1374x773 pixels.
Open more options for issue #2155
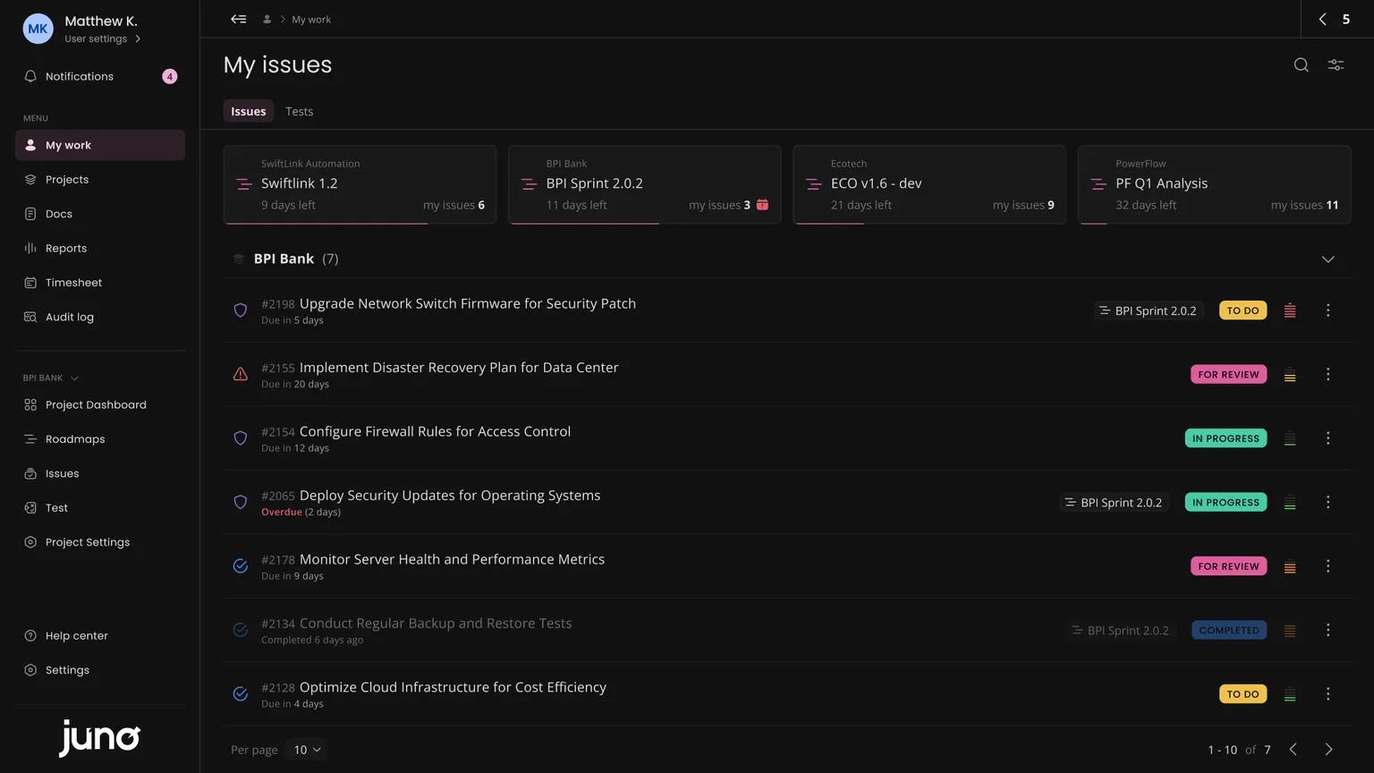click(x=1327, y=374)
